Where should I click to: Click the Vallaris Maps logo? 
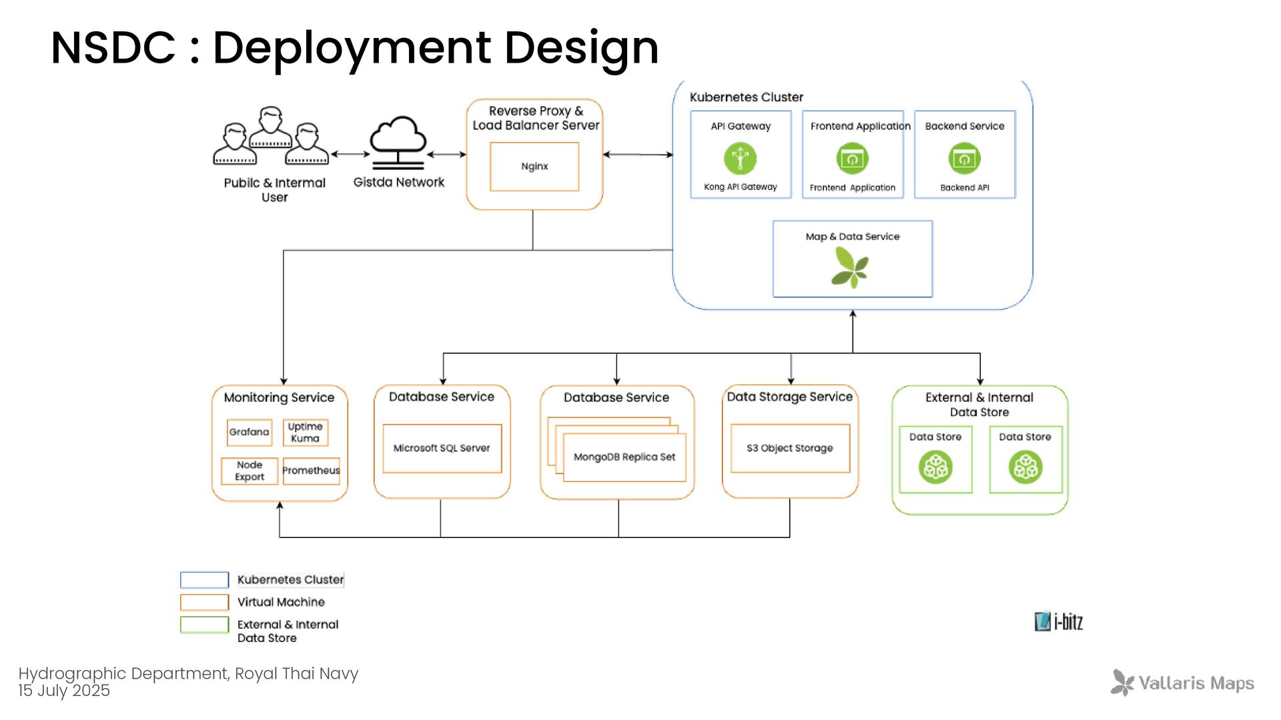pyautogui.click(x=1182, y=683)
